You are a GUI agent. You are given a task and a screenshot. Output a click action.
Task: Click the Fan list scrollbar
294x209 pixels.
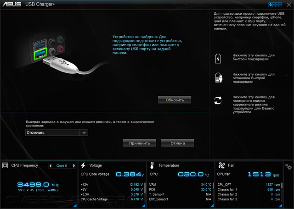tap(282, 186)
